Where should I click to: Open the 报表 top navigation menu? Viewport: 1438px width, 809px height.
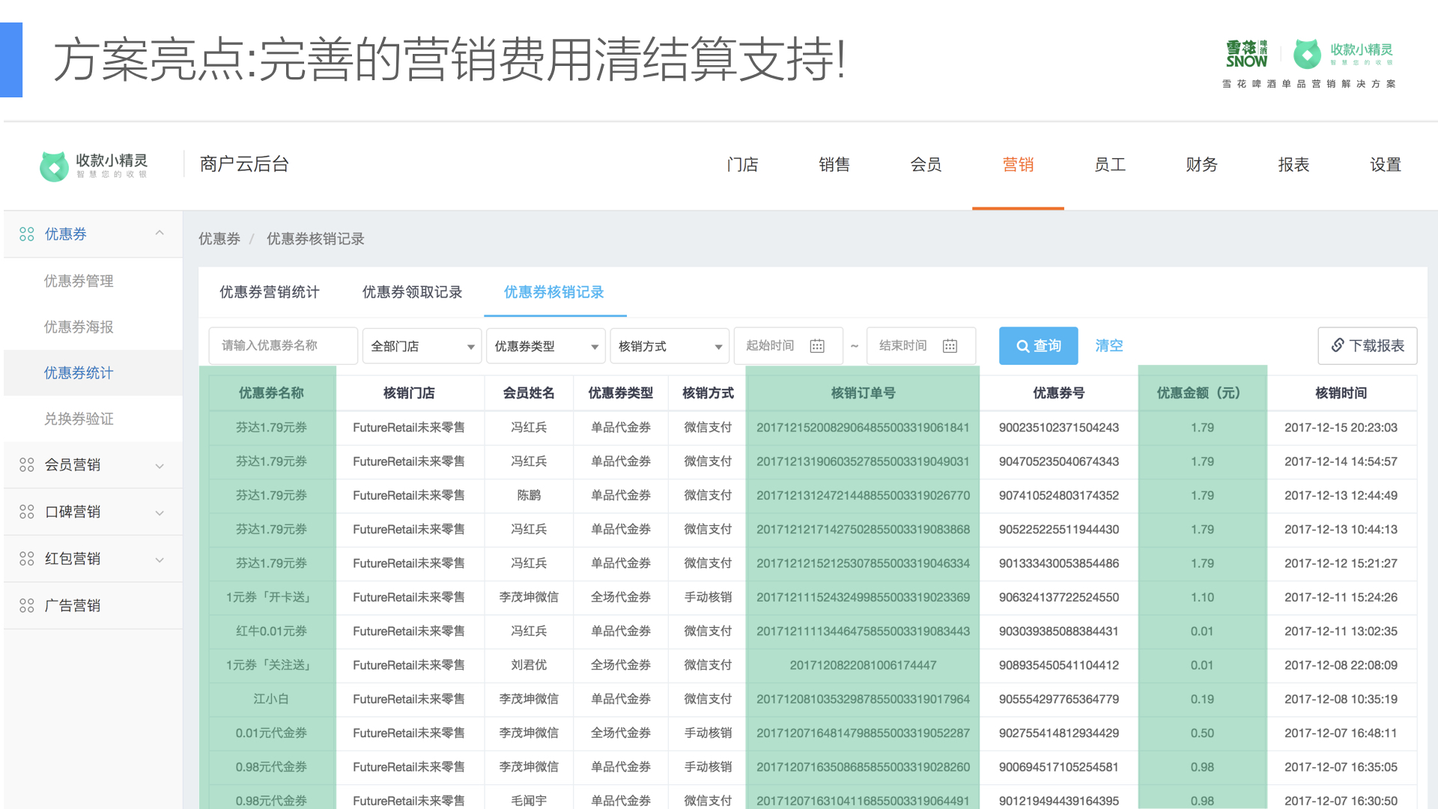1293,165
